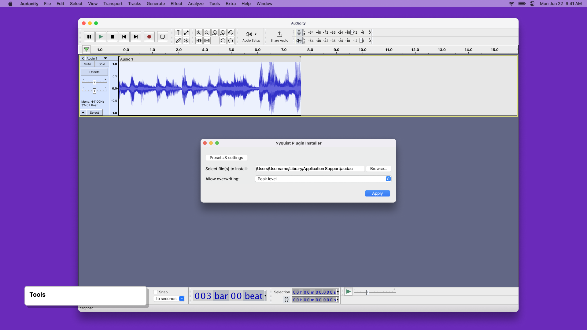Open the Peak level overwriting dropdown
The image size is (587, 330).
[x=388, y=179]
